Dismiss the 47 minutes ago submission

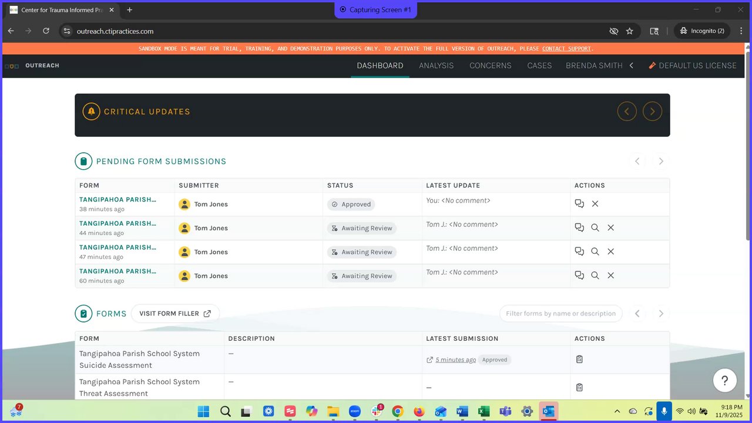coord(611,252)
